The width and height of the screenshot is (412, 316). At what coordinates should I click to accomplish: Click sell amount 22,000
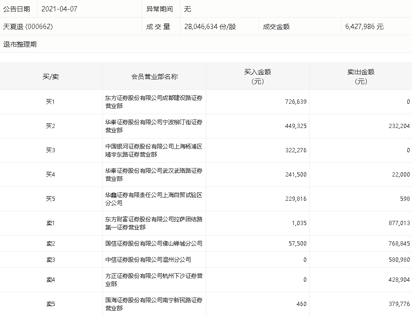[x=401, y=175]
